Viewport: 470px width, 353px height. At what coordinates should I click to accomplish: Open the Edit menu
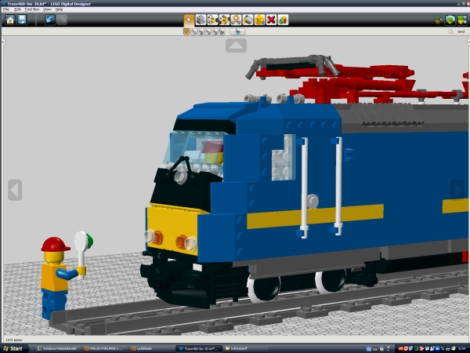[x=17, y=9]
